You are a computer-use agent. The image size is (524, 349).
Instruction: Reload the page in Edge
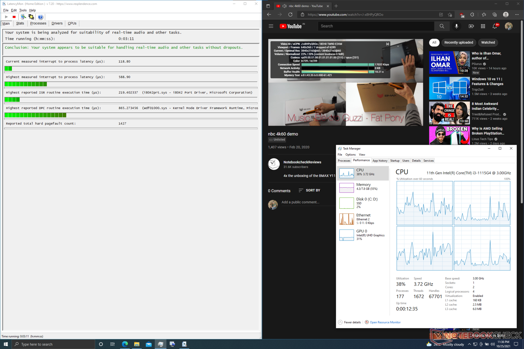(x=290, y=15)
